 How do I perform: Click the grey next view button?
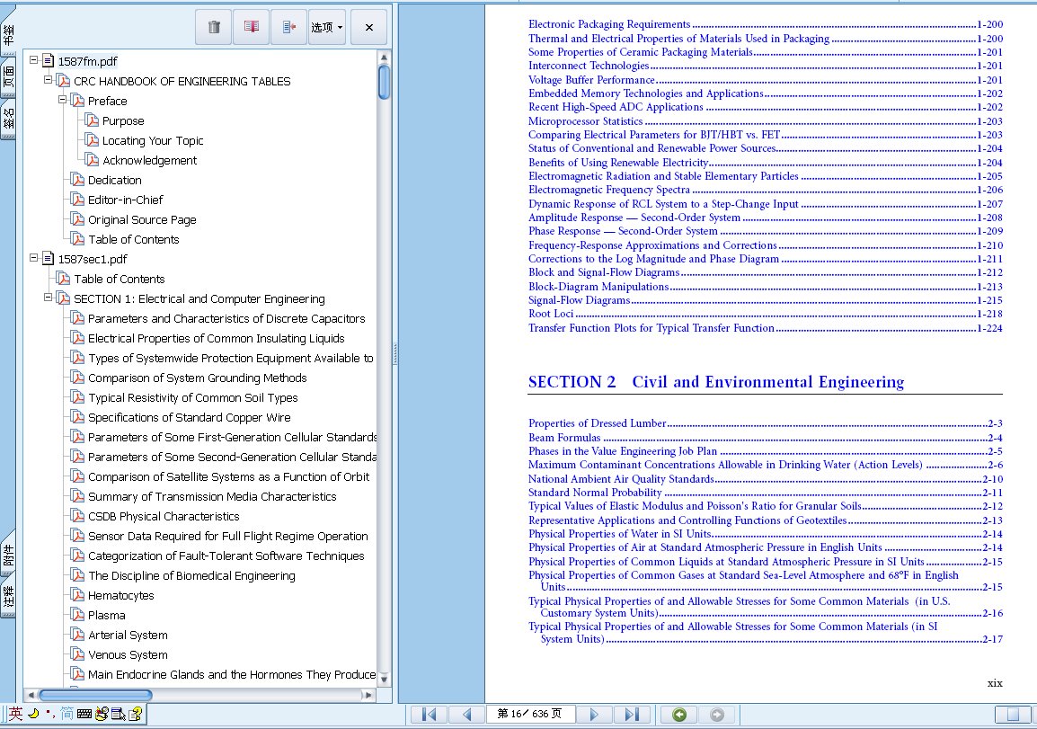717,715
